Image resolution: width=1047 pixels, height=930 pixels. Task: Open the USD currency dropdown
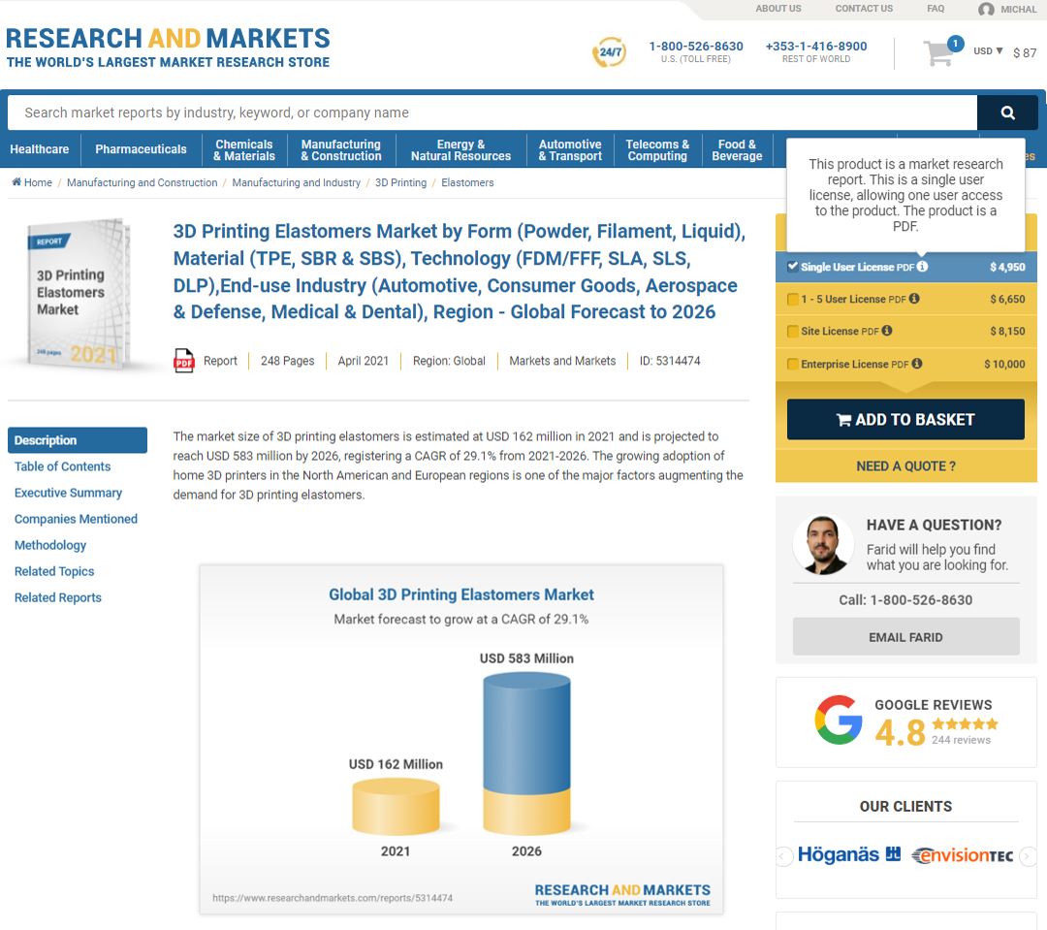click(x=988, y=51)
